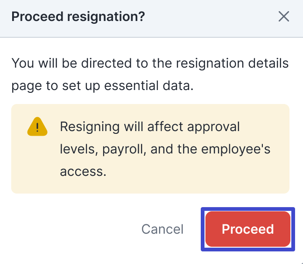This screenshot has height=264, width=303.
Task: Click the yellow warning triangle icon
Action: point(37,127)
